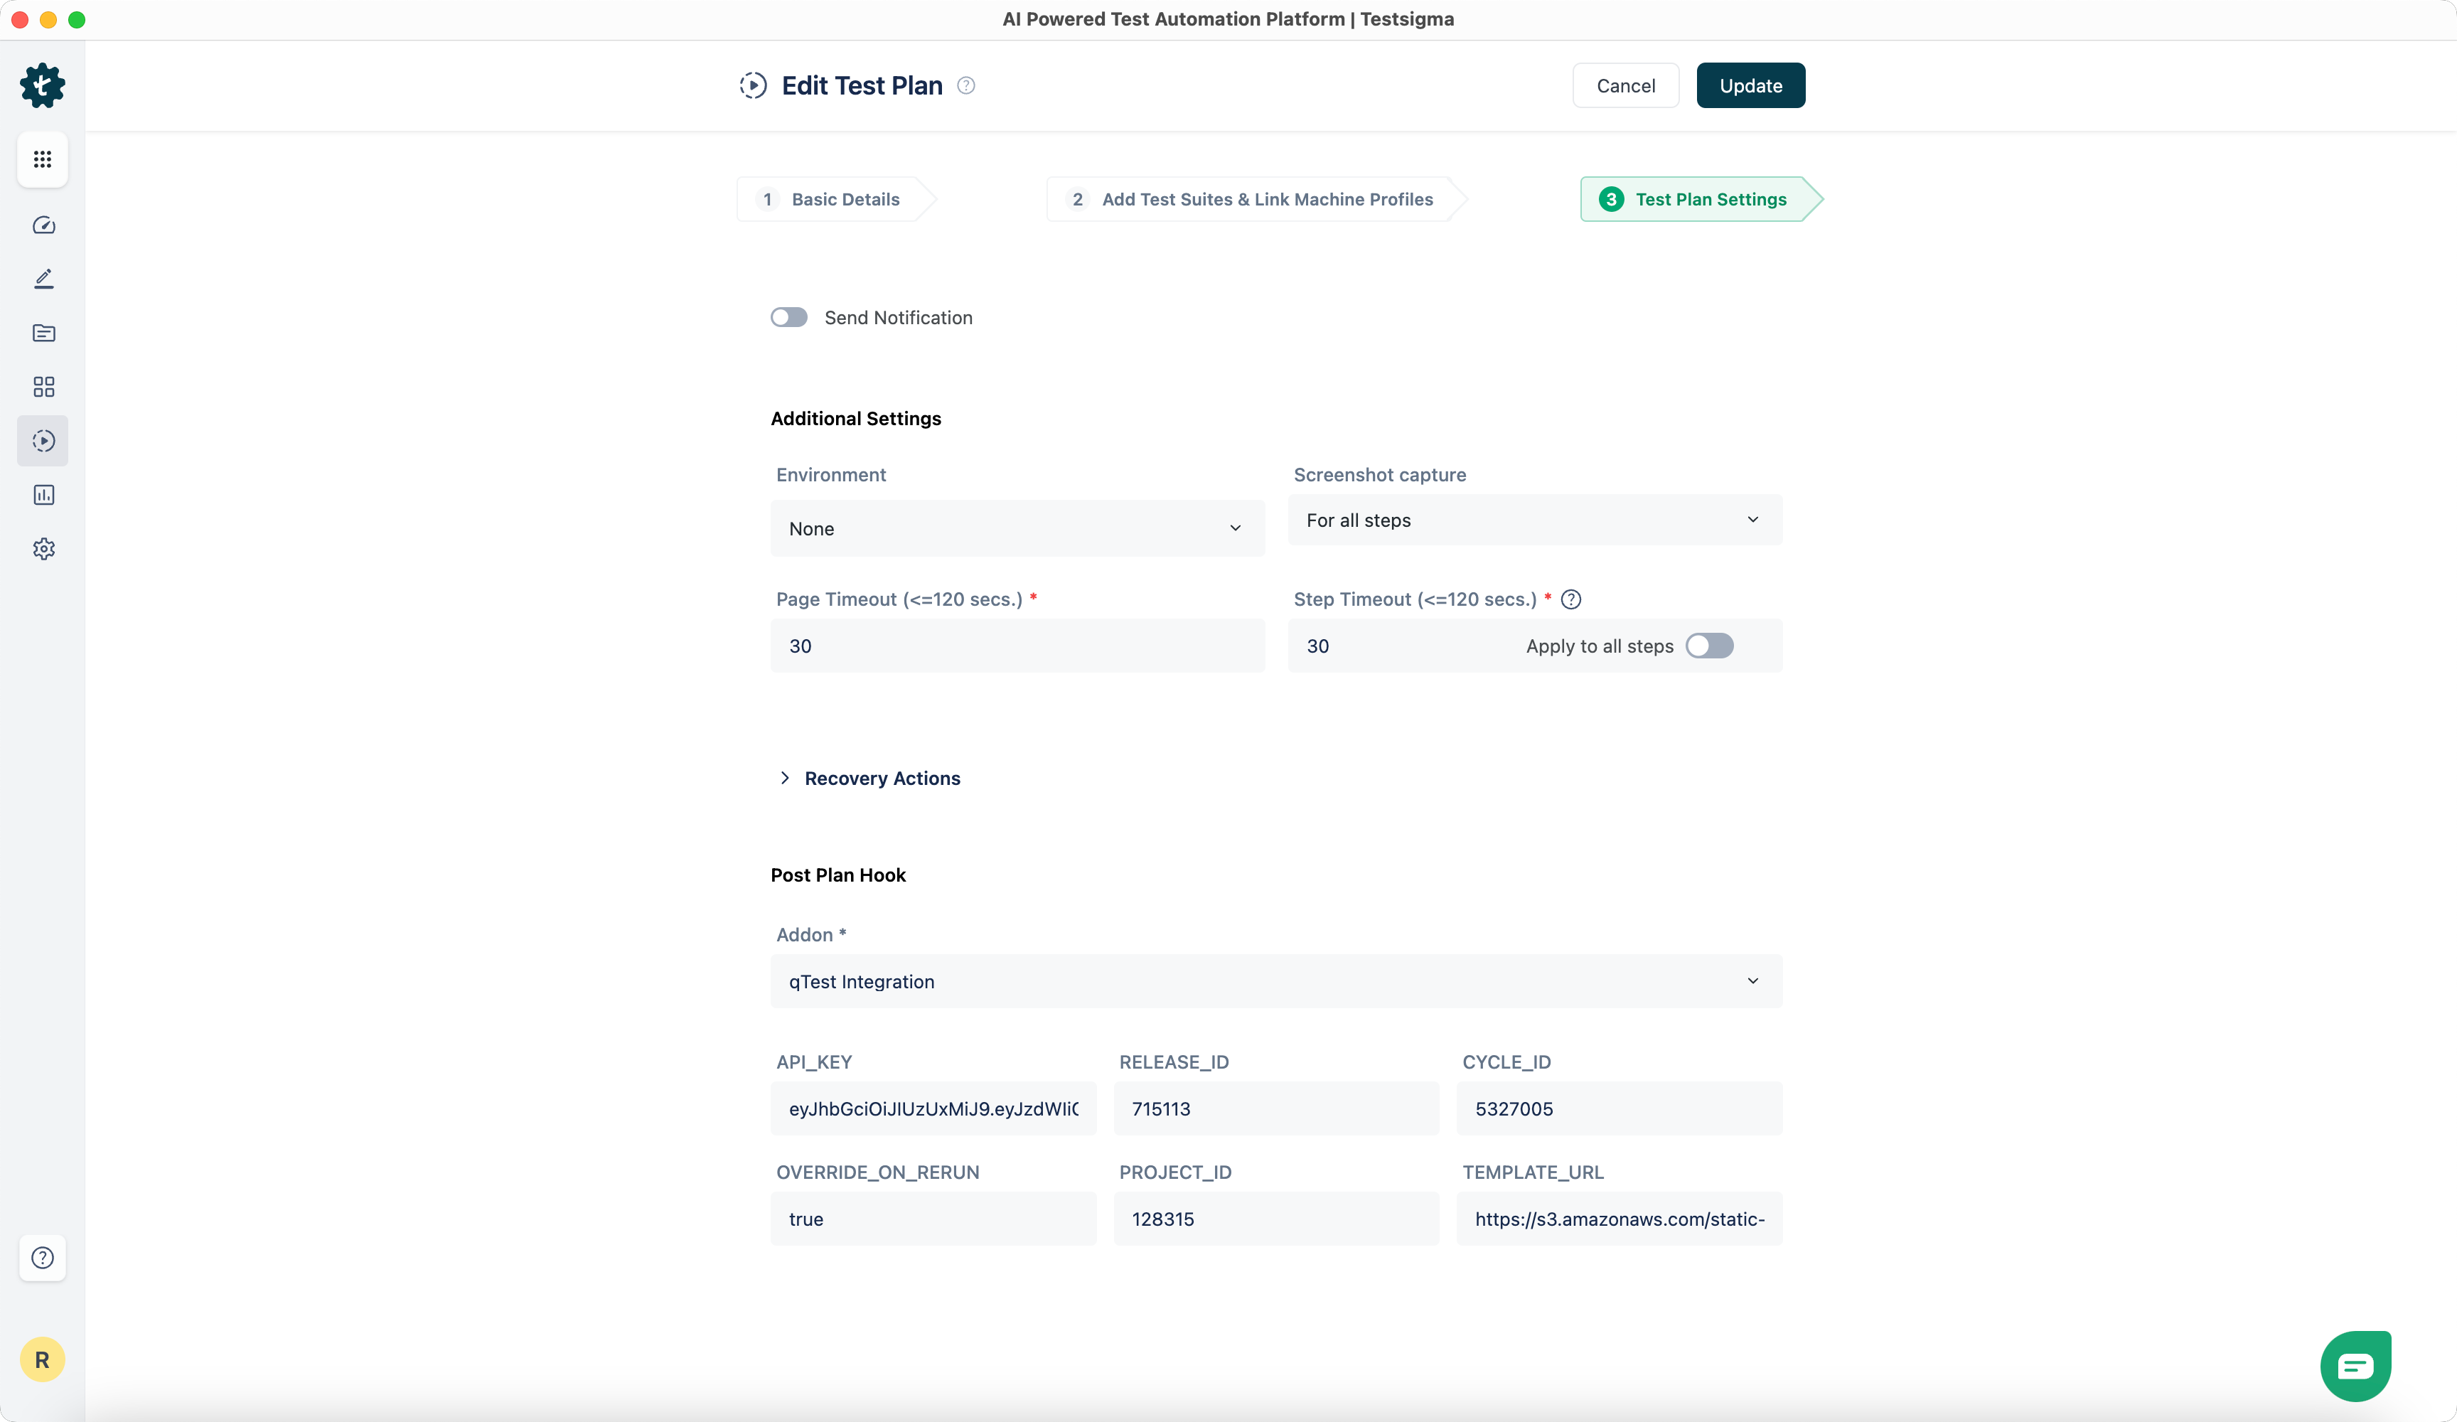Screen dimensions: 2457x1422
Task: Go to Basic Details step
Action: [x=845, y=200]
